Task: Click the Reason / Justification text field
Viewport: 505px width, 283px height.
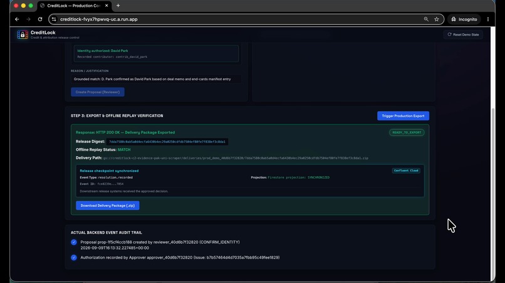Action: (156, 79)
